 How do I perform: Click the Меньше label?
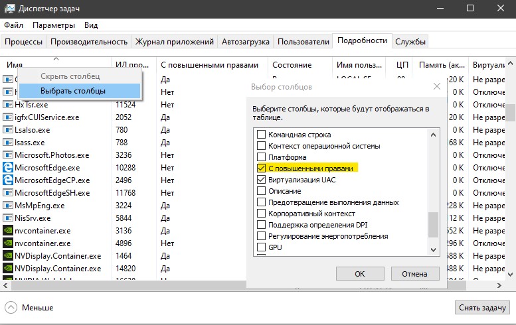click(37, 308)
